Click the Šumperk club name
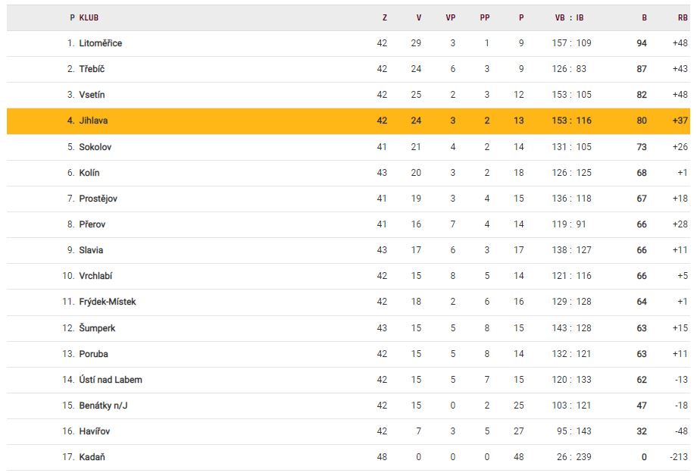697x473 pixels. tap(97, 328)
